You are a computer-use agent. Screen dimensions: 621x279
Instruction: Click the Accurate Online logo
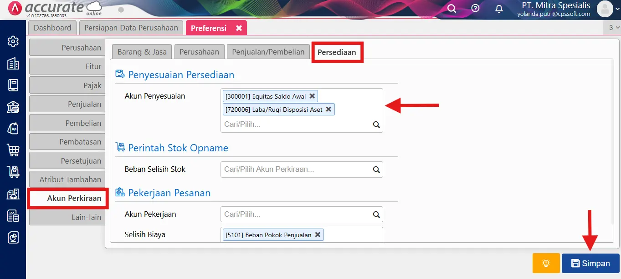point(56,8)
